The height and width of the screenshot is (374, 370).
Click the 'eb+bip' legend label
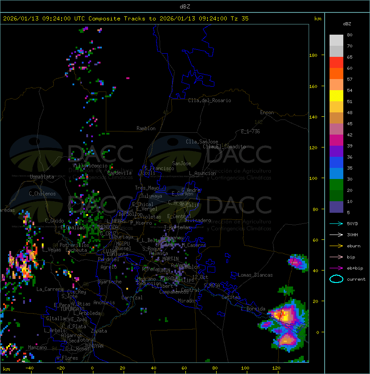click(355, 268)
